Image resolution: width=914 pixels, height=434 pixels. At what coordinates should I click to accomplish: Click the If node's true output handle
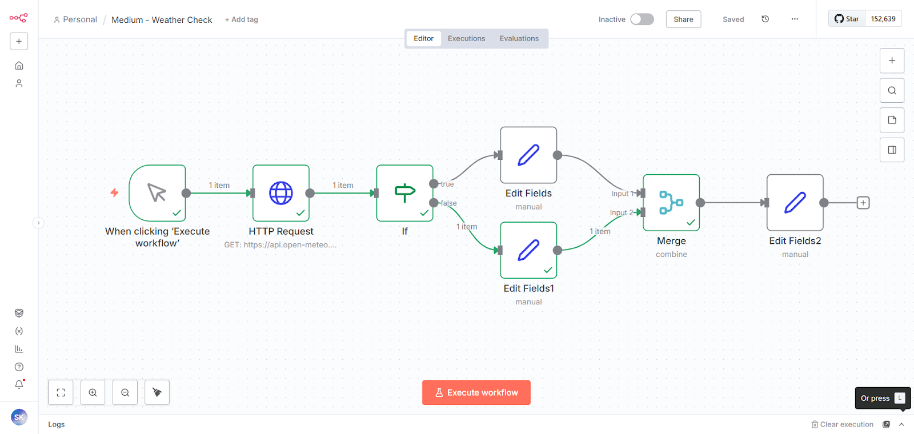pyautogui.click(x=434, y=184)
